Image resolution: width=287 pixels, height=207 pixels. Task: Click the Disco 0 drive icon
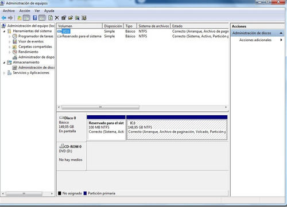(x=61, y=118)
